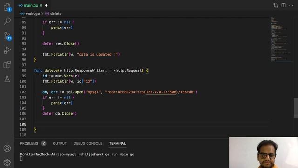
Task: Open the Explorer view in activity bar
Action: coord(7,7)
